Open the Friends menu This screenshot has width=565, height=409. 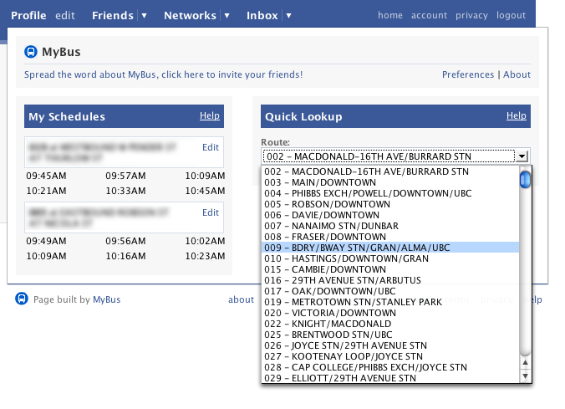coord(113,16)
